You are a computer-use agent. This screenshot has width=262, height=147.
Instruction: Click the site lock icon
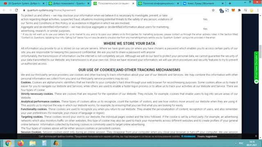coord(24,10)
